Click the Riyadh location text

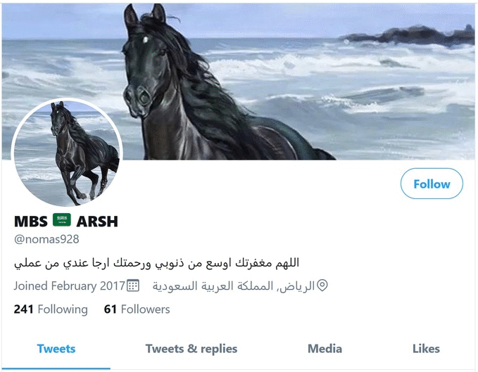(234, 286)
